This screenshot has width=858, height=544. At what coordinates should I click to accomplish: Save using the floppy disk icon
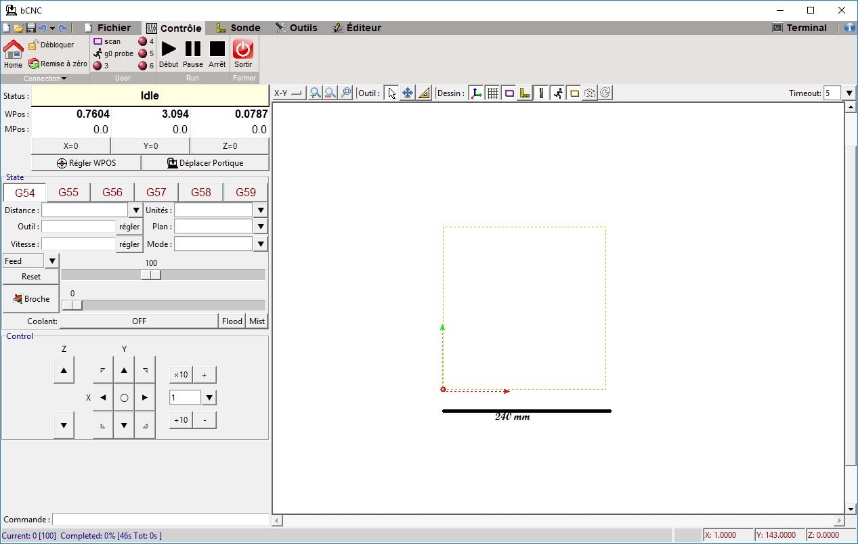pos(30,28)
